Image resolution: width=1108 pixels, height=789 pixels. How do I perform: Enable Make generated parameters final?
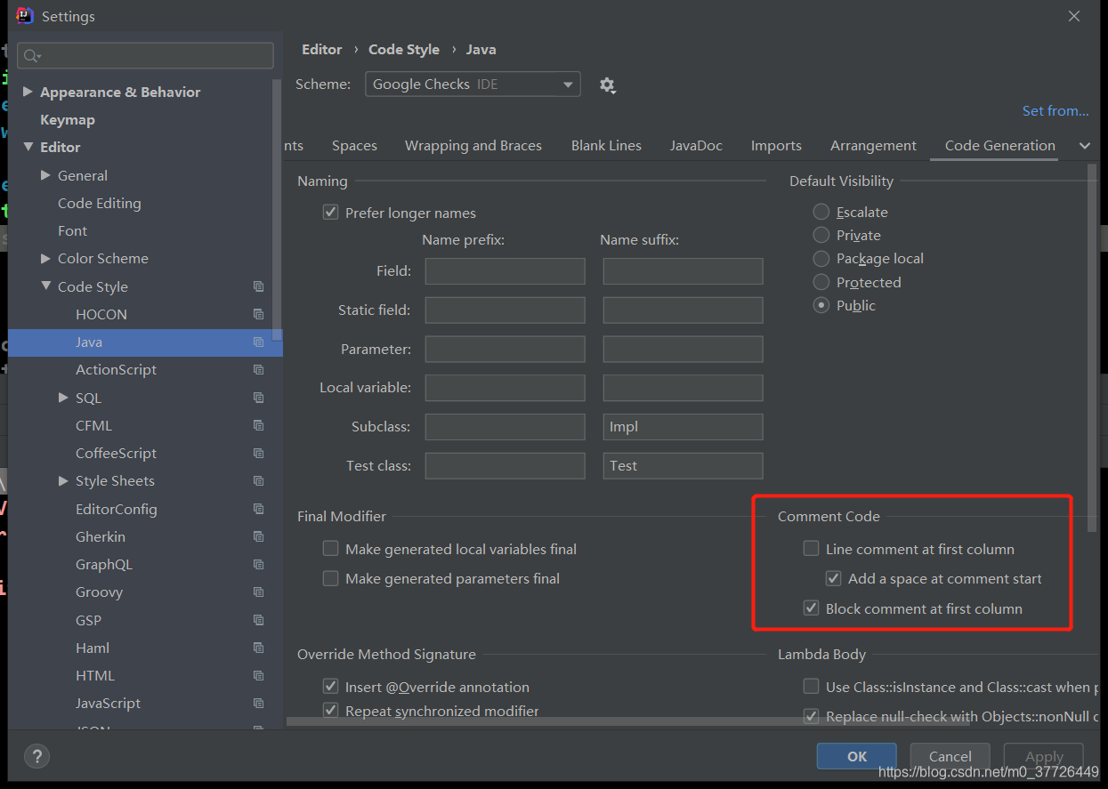(x=330, y=578)
